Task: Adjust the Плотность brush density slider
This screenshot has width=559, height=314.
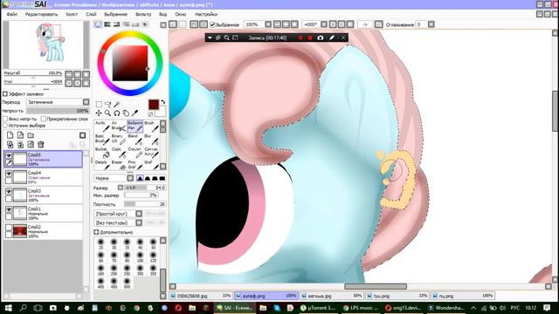Action: coord(144,204)
